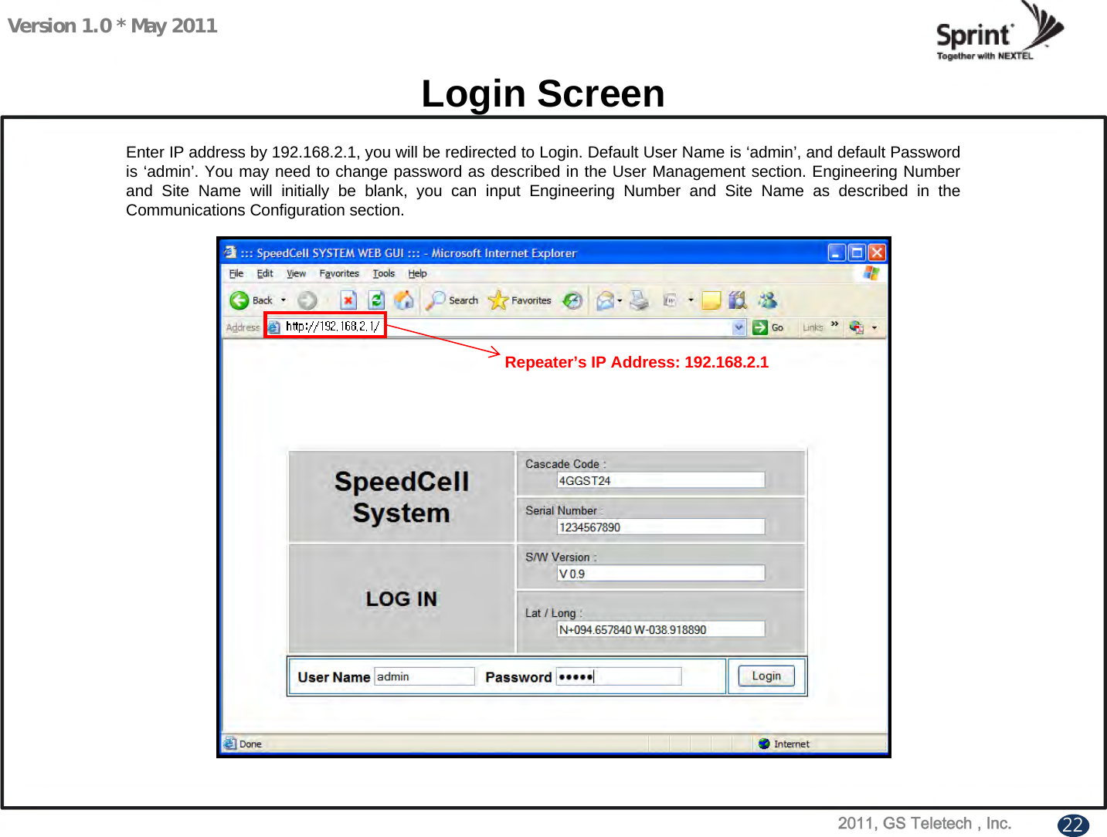
Task: Click the 'Internet' zone status text
Action: point(792,744)
